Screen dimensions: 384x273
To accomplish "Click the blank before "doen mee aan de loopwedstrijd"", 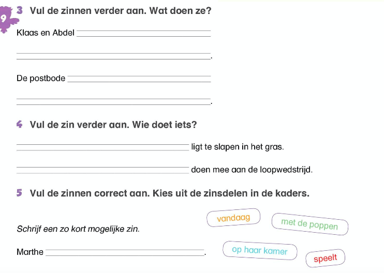I will [x=103, y=170].
